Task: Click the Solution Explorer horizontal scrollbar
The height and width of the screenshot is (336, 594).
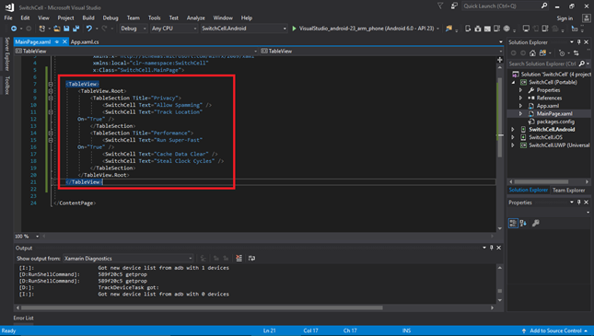Action: tap(541, 182)
